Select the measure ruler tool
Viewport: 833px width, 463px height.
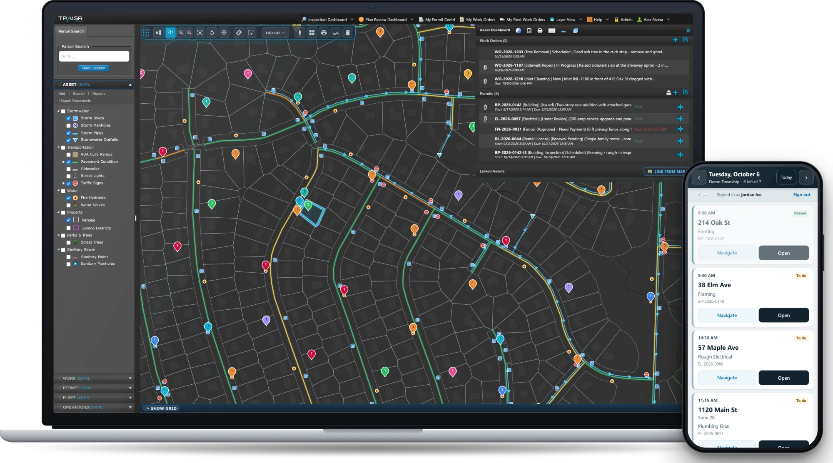click(x=239, y=32)
